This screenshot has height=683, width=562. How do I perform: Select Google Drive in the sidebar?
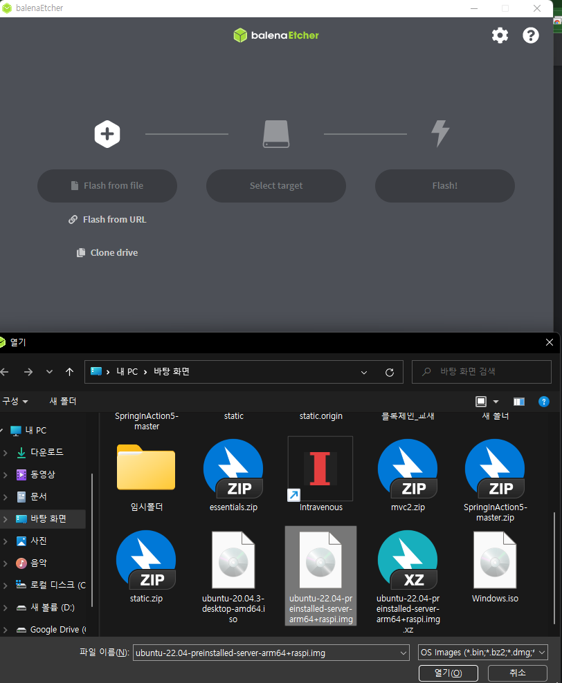pyautogui.click(x=51, y=629)
